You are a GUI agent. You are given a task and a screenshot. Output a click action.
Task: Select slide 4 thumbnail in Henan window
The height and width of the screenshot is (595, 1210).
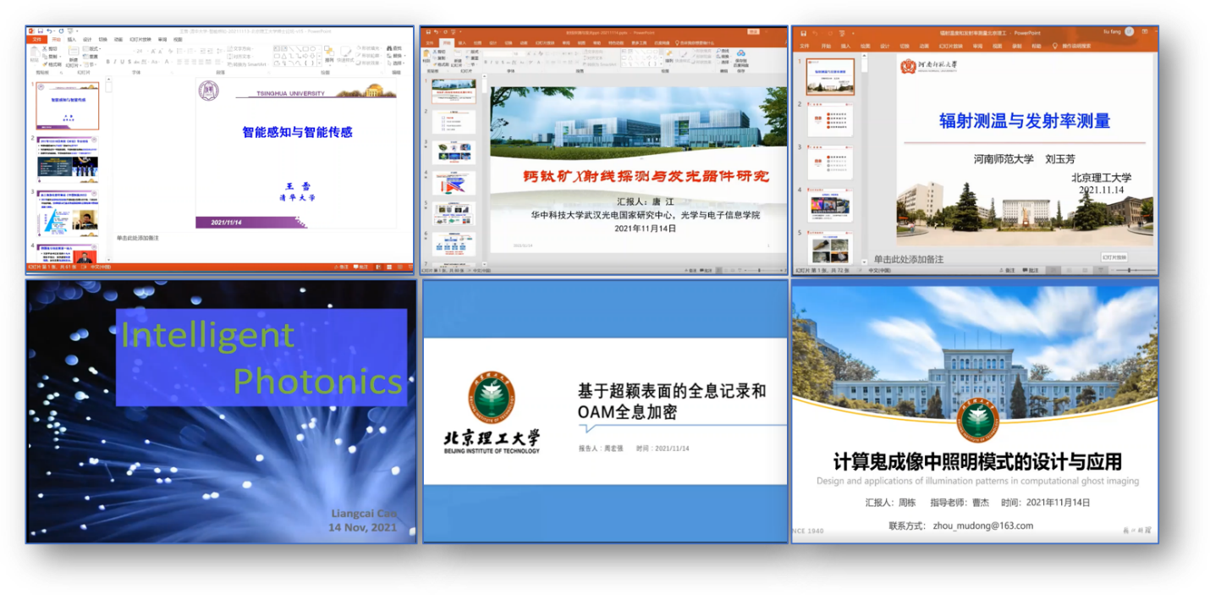click(829, 204)
